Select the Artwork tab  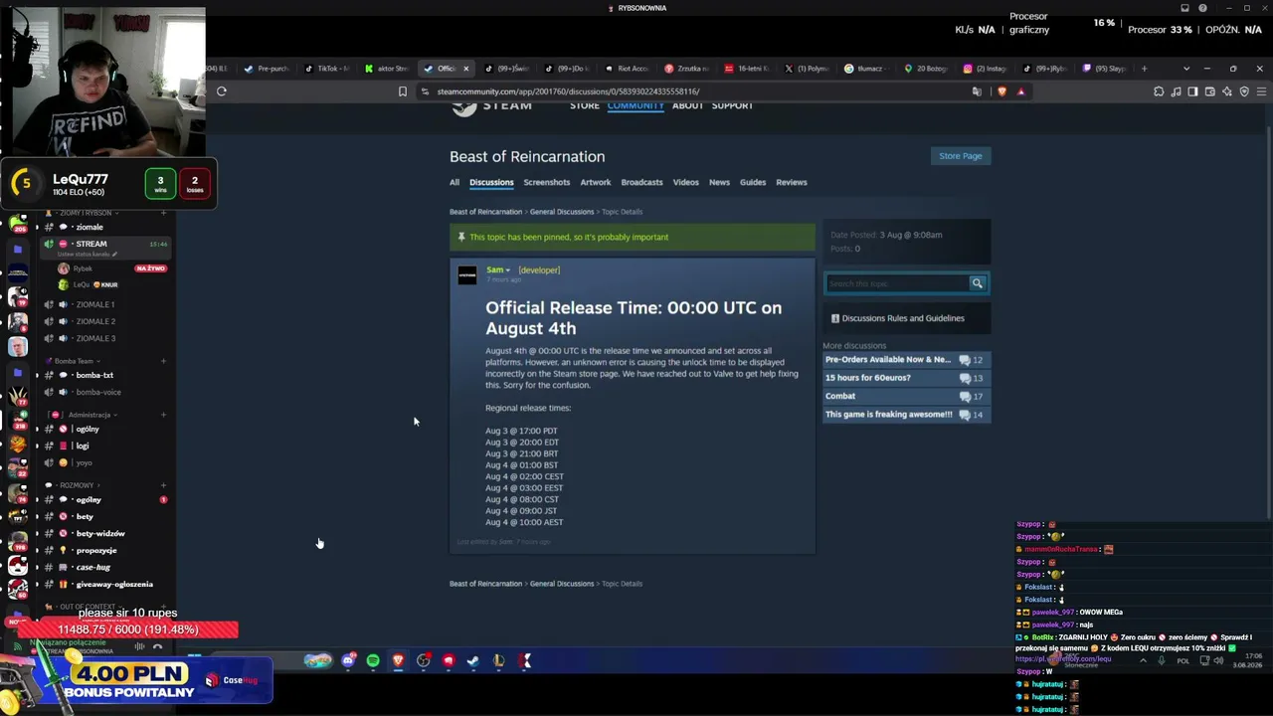coord(596,182)
